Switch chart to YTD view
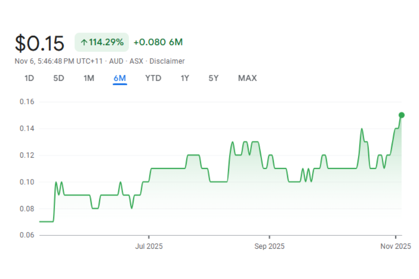Screen dimensions: 419x279 point(153,78)
